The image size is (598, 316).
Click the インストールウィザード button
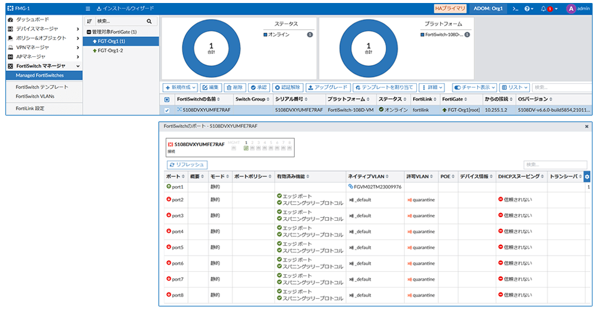(x=126, y=8)
